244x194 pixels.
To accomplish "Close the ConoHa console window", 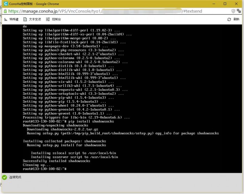I will tap(237, 3).
